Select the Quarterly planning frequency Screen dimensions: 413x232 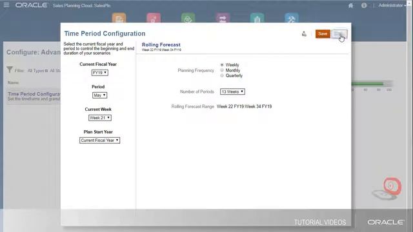(x=222, y=75)
